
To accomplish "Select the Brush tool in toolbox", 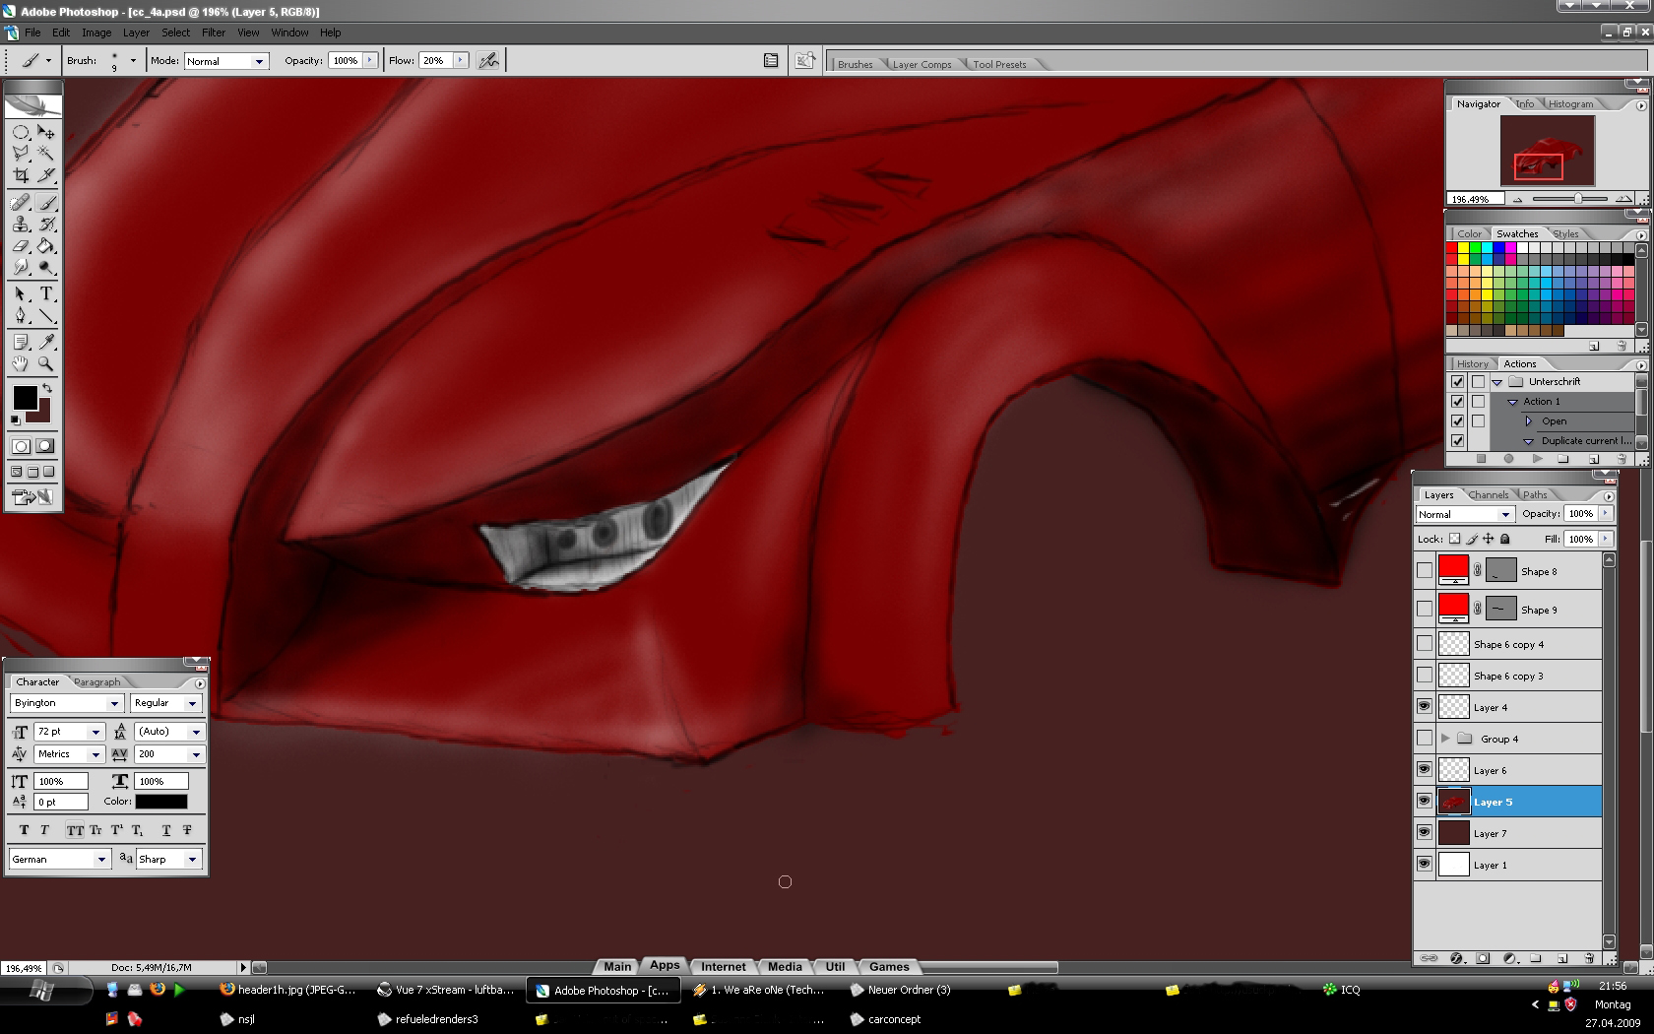I will tap(45, 203).
